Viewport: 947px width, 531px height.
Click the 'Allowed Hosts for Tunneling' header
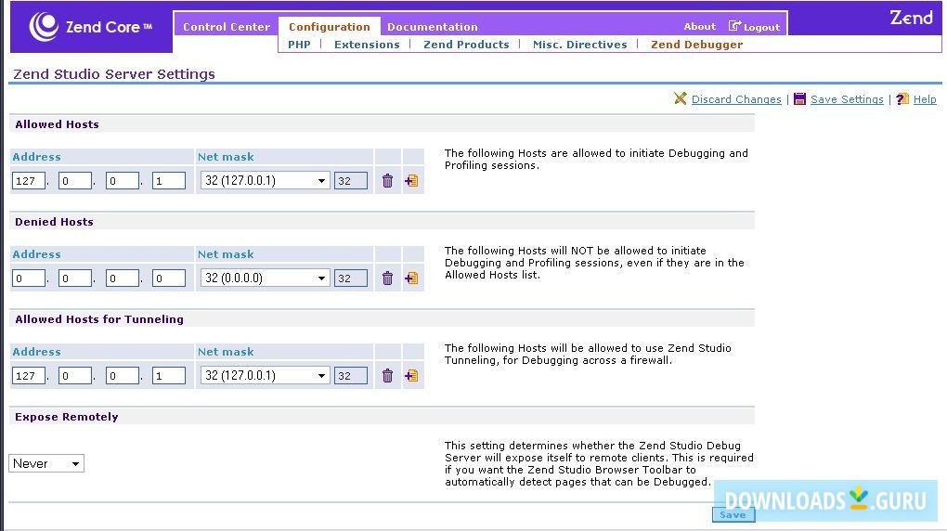click(99, 319)
